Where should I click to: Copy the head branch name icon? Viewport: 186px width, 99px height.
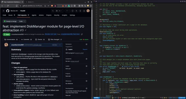[x=82, y=34]
